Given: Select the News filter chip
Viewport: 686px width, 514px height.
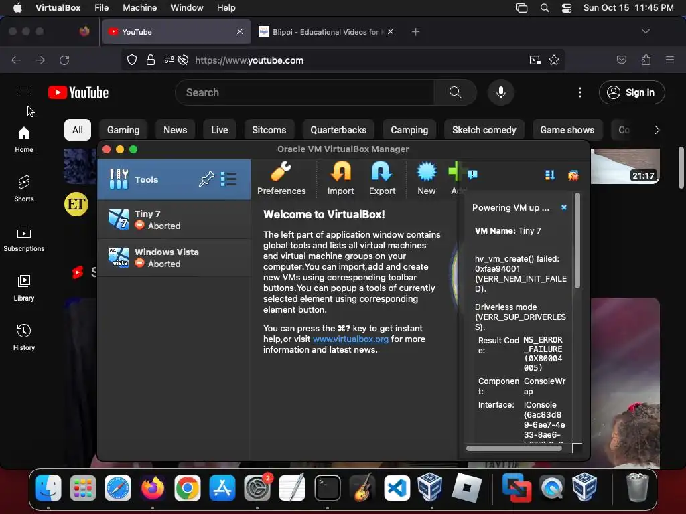Looking at the screenshot, I should [175, 130].
